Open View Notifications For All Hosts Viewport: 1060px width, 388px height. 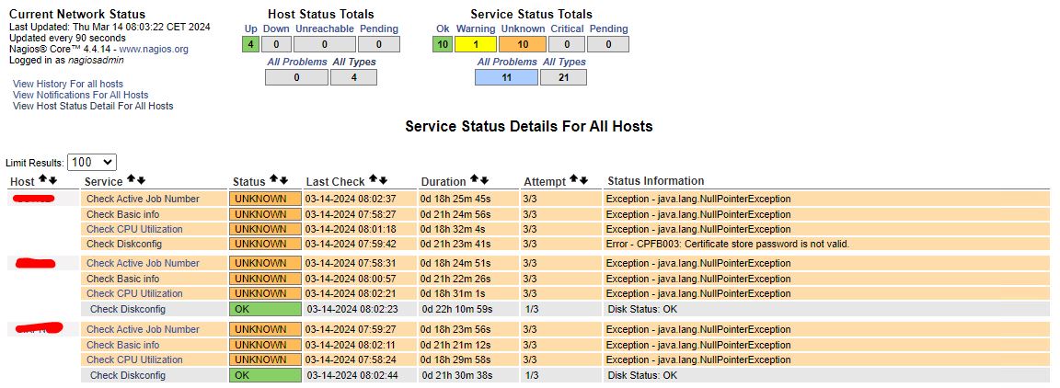click(x=80, y=95)
